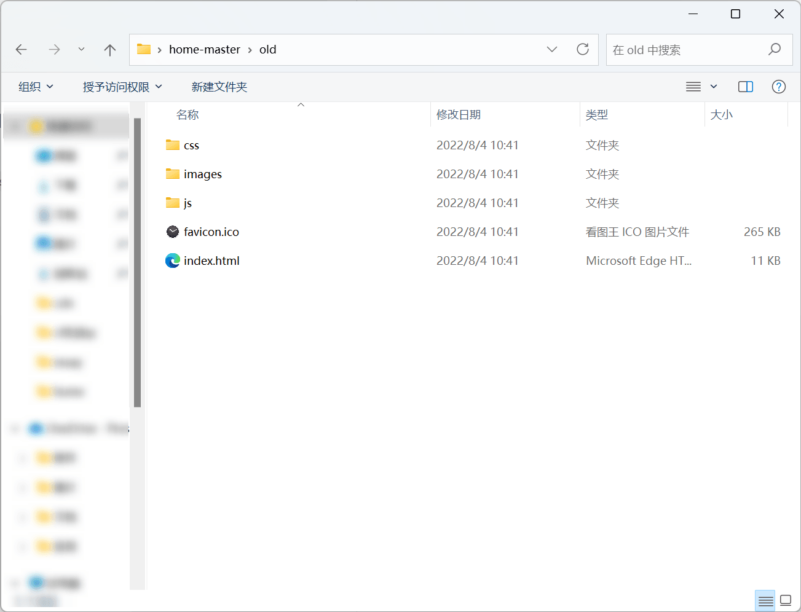Click the Back navigation arrow

pyautogui.click(x=22, y=50)
